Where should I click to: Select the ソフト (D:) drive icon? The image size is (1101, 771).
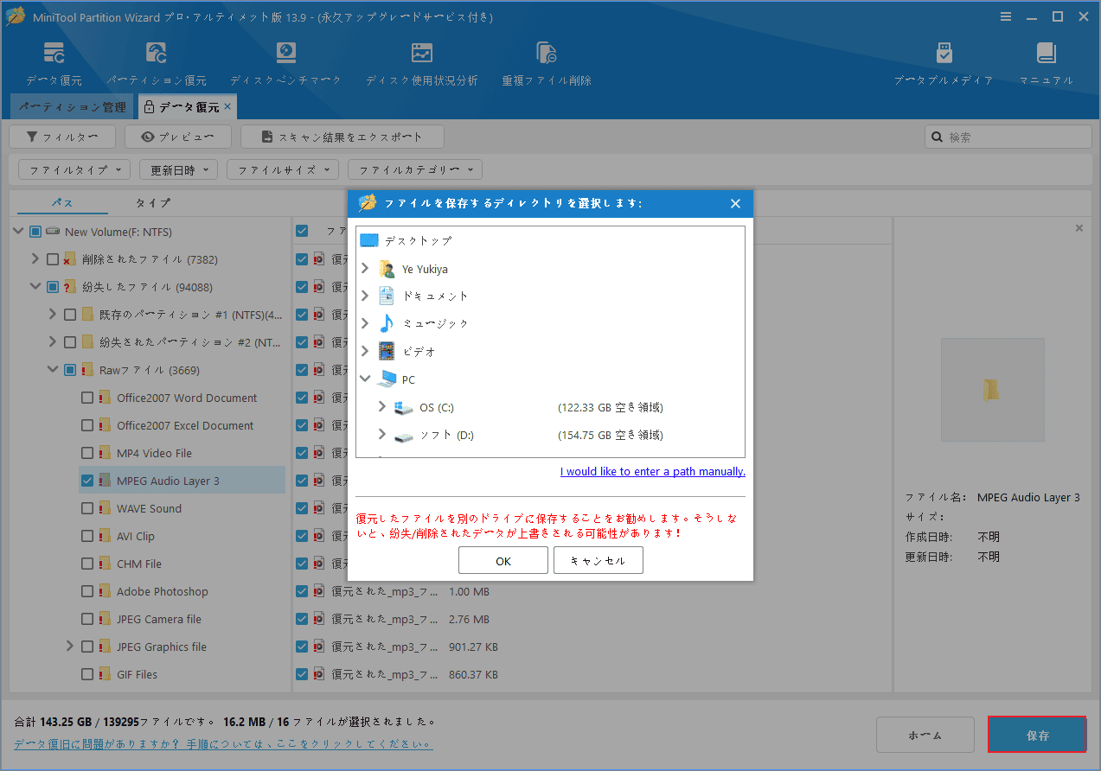click(404, 436)
